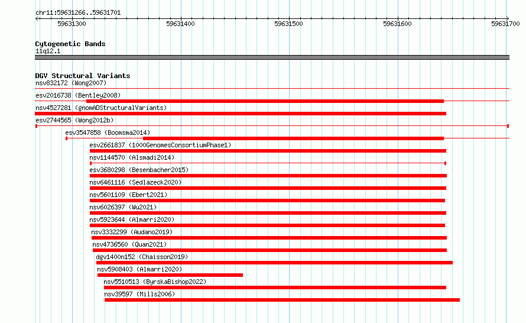The height and width of the screenshot is (323, 526).
Task: Select the red bar under nsv39597
Action: pyautogui.click(x=282, y=300)
